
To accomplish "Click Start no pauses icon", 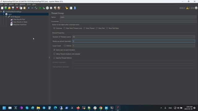I will click(x=44, y=8).
